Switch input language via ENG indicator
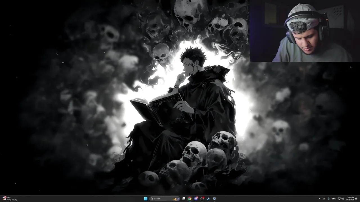The width and height of the screenshot is (360, 202). click(334, 199)
